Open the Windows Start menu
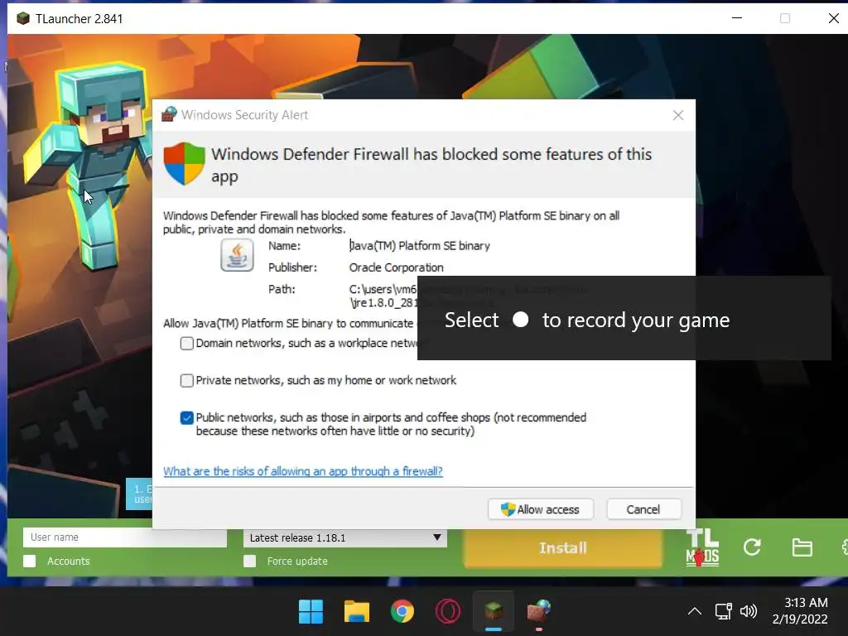This screenshot has width=848, height=636. coord(311,612)
